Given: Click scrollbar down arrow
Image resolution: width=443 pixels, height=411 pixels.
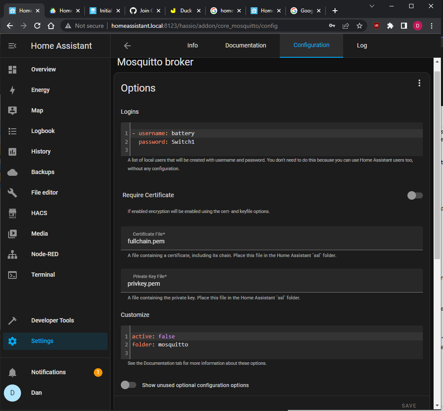Looking at the screenshot, I should (437, 406).
